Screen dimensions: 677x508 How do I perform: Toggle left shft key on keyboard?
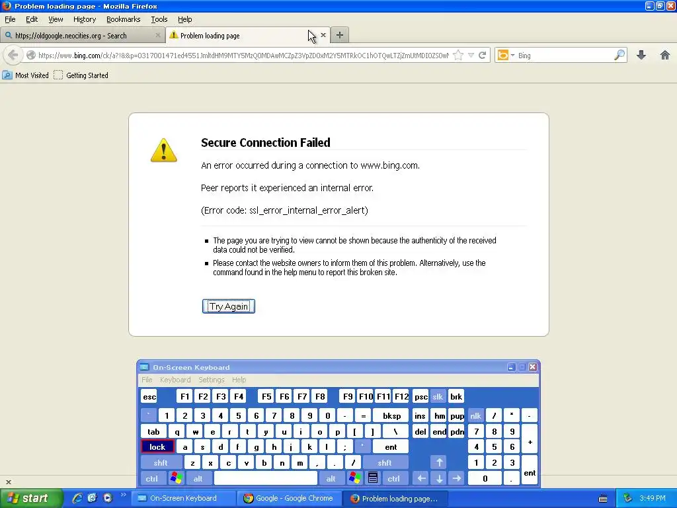point(161,462)
